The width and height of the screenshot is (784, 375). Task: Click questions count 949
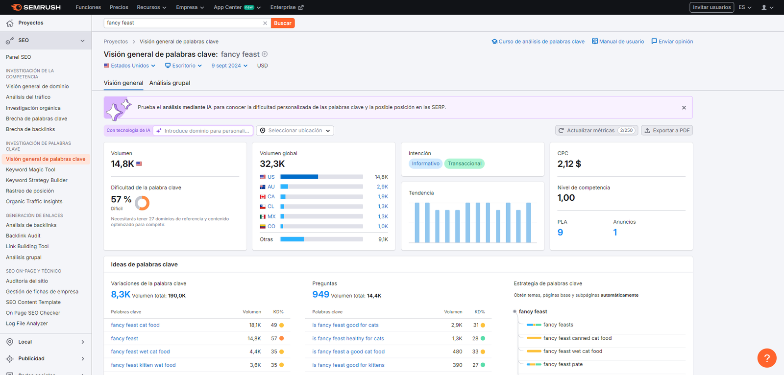tap(320, 295)
